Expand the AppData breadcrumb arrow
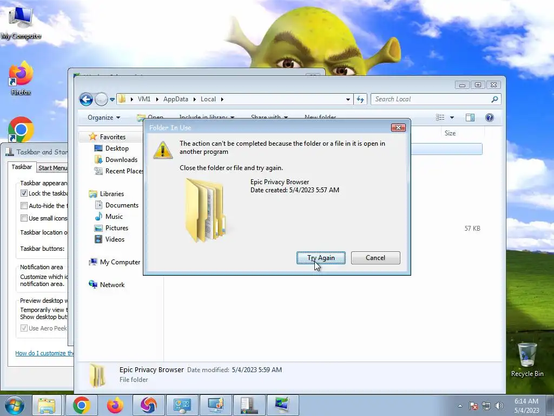This screenshot has width=554, height=416. 195,100
